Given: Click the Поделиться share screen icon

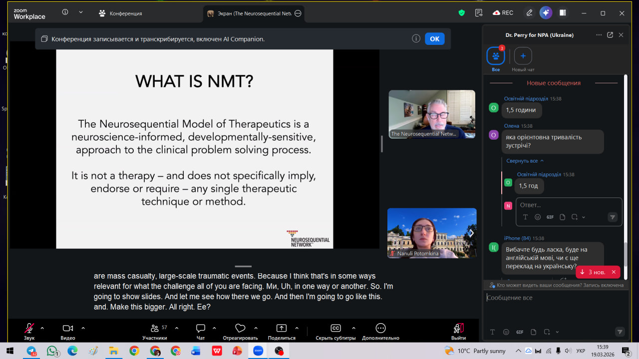Looking at the screenshot, I should [282, 328].
